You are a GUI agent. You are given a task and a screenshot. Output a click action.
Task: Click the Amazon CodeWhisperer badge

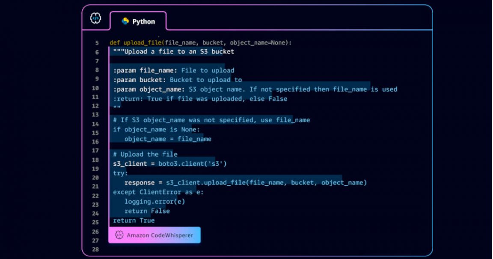click(x=155, y=235)
